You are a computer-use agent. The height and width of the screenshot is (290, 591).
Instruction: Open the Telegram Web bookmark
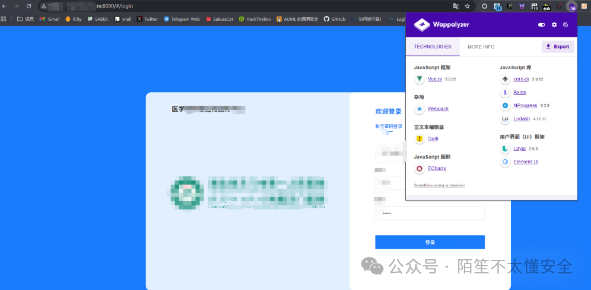coord(182,19)
